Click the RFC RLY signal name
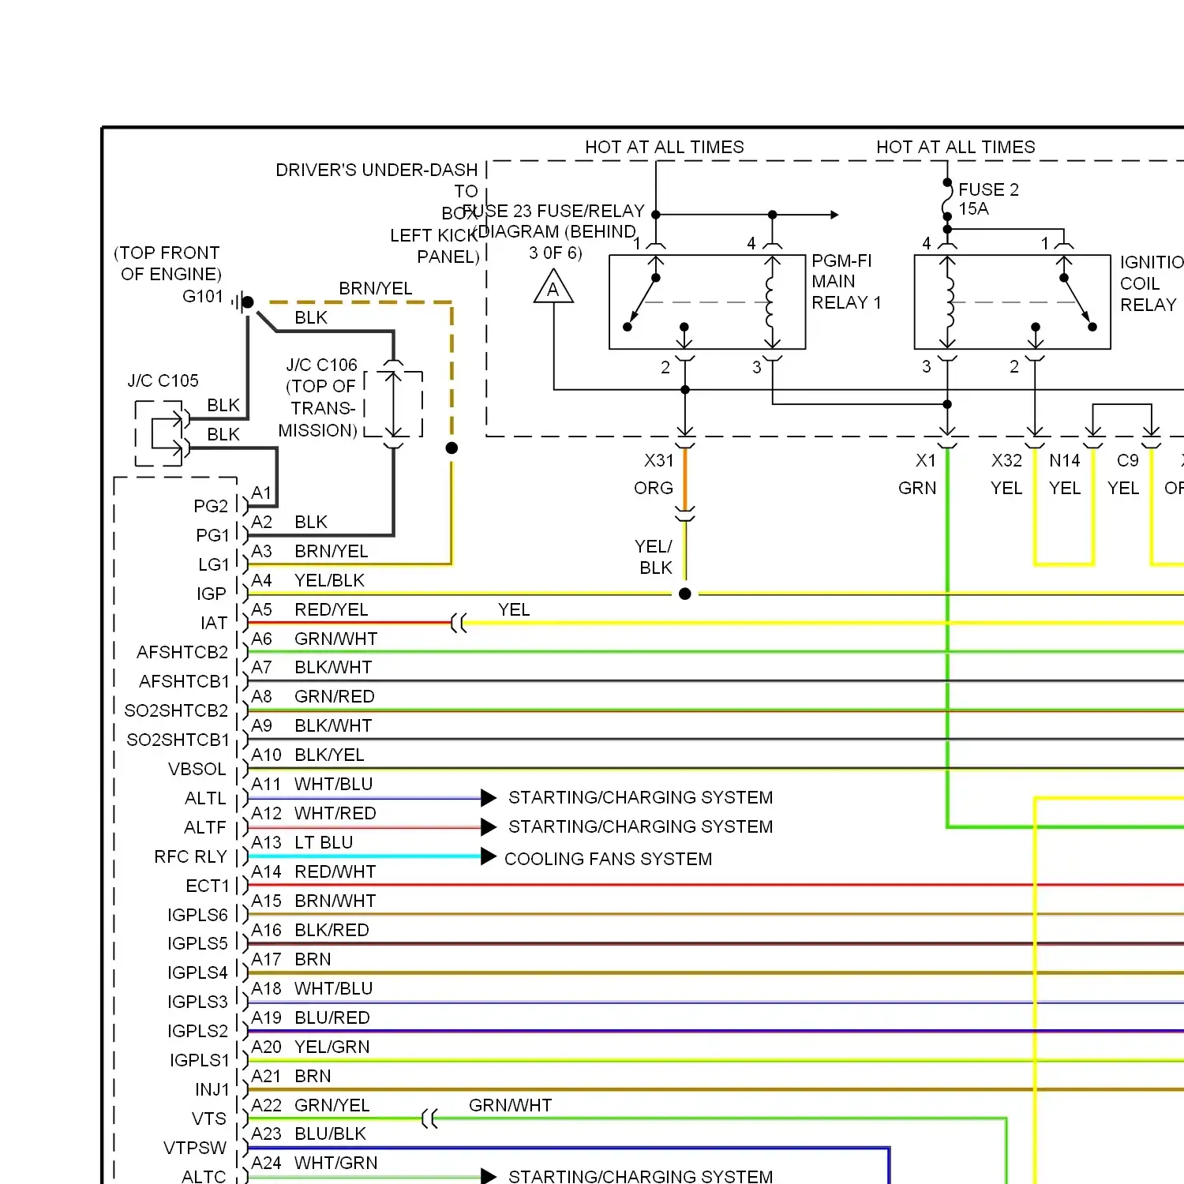 pyautogui.click(x=191, y=856)
